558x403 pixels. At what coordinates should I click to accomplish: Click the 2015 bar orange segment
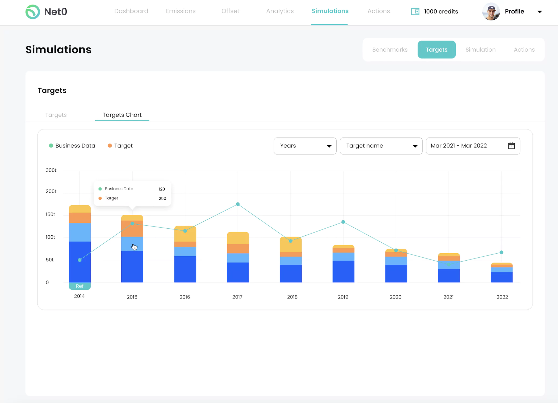tap(132, 229)
